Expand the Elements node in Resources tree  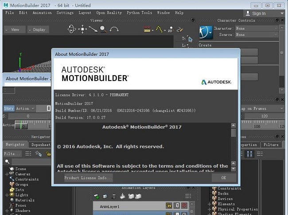(x=209, y=204)
